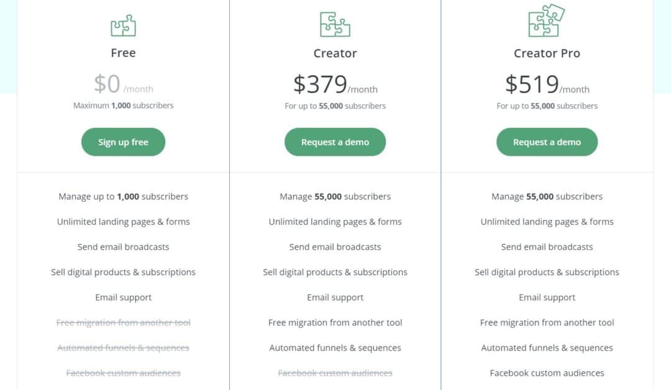Open the Creator Pro plan heading
Viewport: 671px width, 390px height.
[547, 53]
